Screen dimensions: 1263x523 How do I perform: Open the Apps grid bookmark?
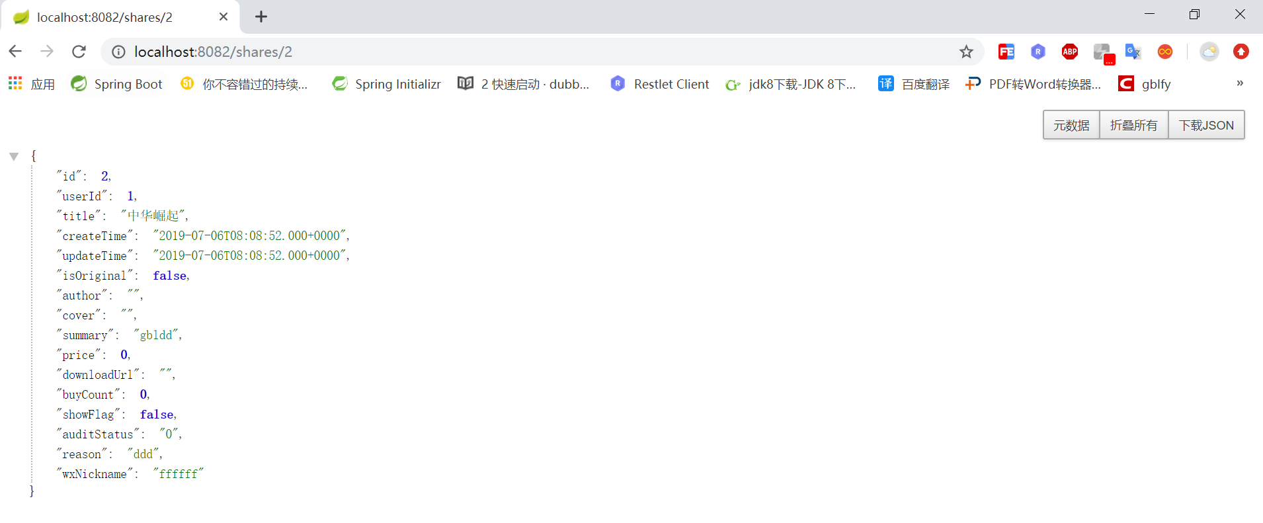tap(31, 84)
